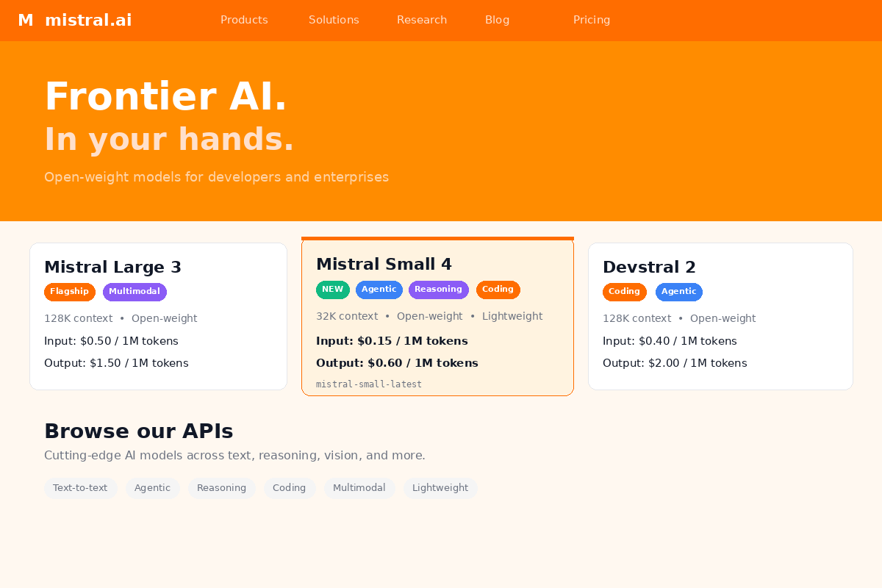
Task: Click the NEW badge on Mistral Small 4
Action: click(x=333, y=290)
